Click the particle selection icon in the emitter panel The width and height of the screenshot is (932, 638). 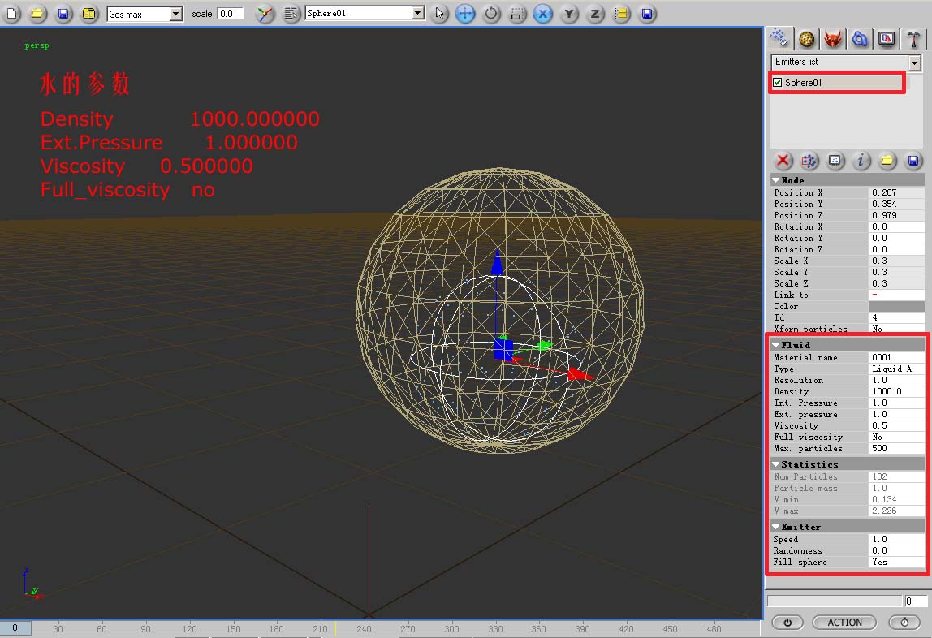(809, 161)
